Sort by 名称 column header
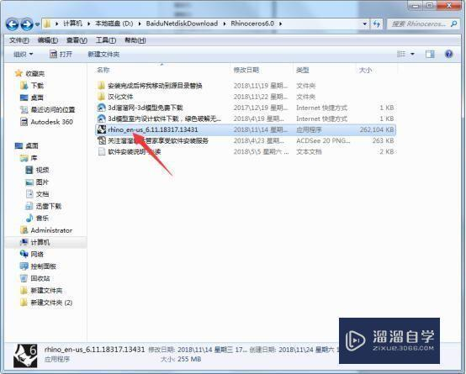The height and width of the screenshot is (374, 466). (103, 70)
